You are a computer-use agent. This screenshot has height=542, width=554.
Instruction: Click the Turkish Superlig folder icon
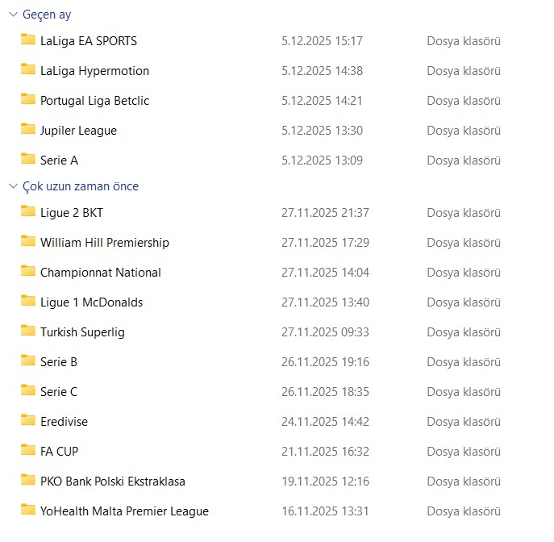point(28,331)
